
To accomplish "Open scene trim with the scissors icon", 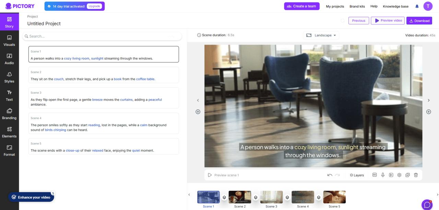I will pyautogui.click(x=391, y=175).
